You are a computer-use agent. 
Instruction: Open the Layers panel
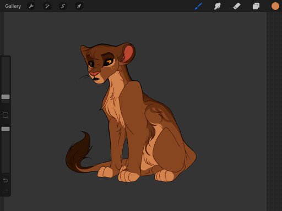pyautogui.click(x=256, y=6)
